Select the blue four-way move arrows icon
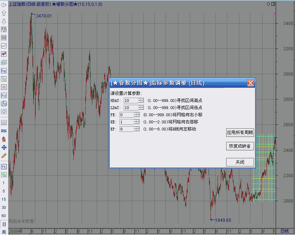The image size is (295, 236). [x=4, y=148]
